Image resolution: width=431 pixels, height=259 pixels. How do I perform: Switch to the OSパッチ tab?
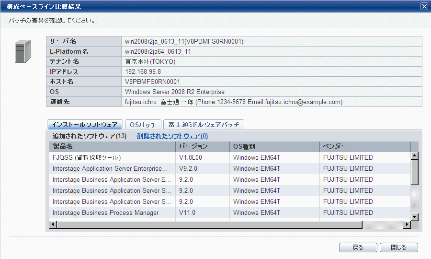143,125
